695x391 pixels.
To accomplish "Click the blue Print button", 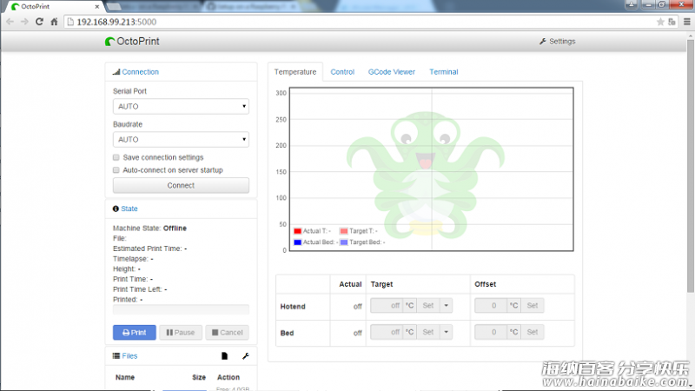I will pyautogui.click(x=135, y=333).
